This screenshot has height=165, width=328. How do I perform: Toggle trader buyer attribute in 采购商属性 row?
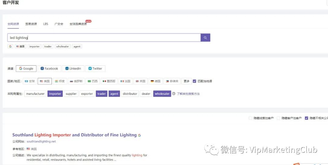[x=102, y=94]
